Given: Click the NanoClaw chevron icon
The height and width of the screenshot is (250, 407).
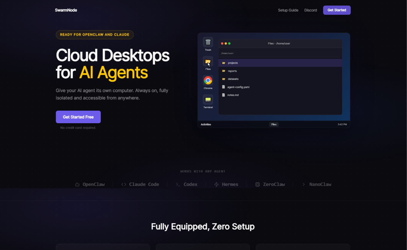Looking at the screenshot, I should tap(303, 185).
